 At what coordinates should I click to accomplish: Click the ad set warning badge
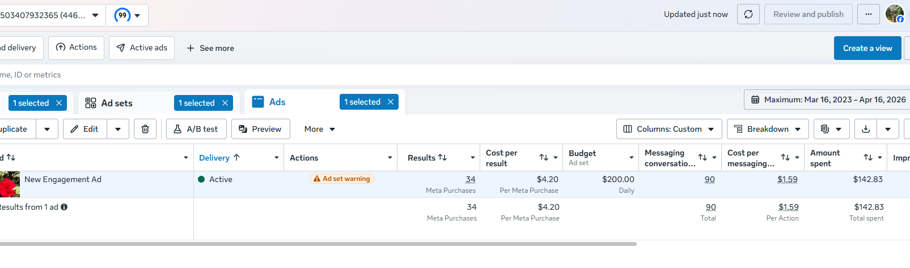(x=342, y=179)
